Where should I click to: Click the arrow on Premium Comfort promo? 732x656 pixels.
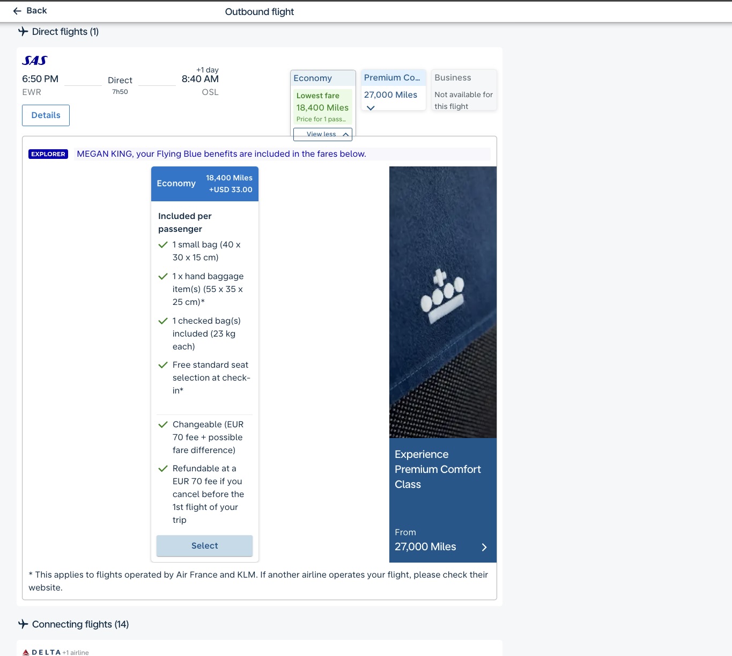[484, 547]
